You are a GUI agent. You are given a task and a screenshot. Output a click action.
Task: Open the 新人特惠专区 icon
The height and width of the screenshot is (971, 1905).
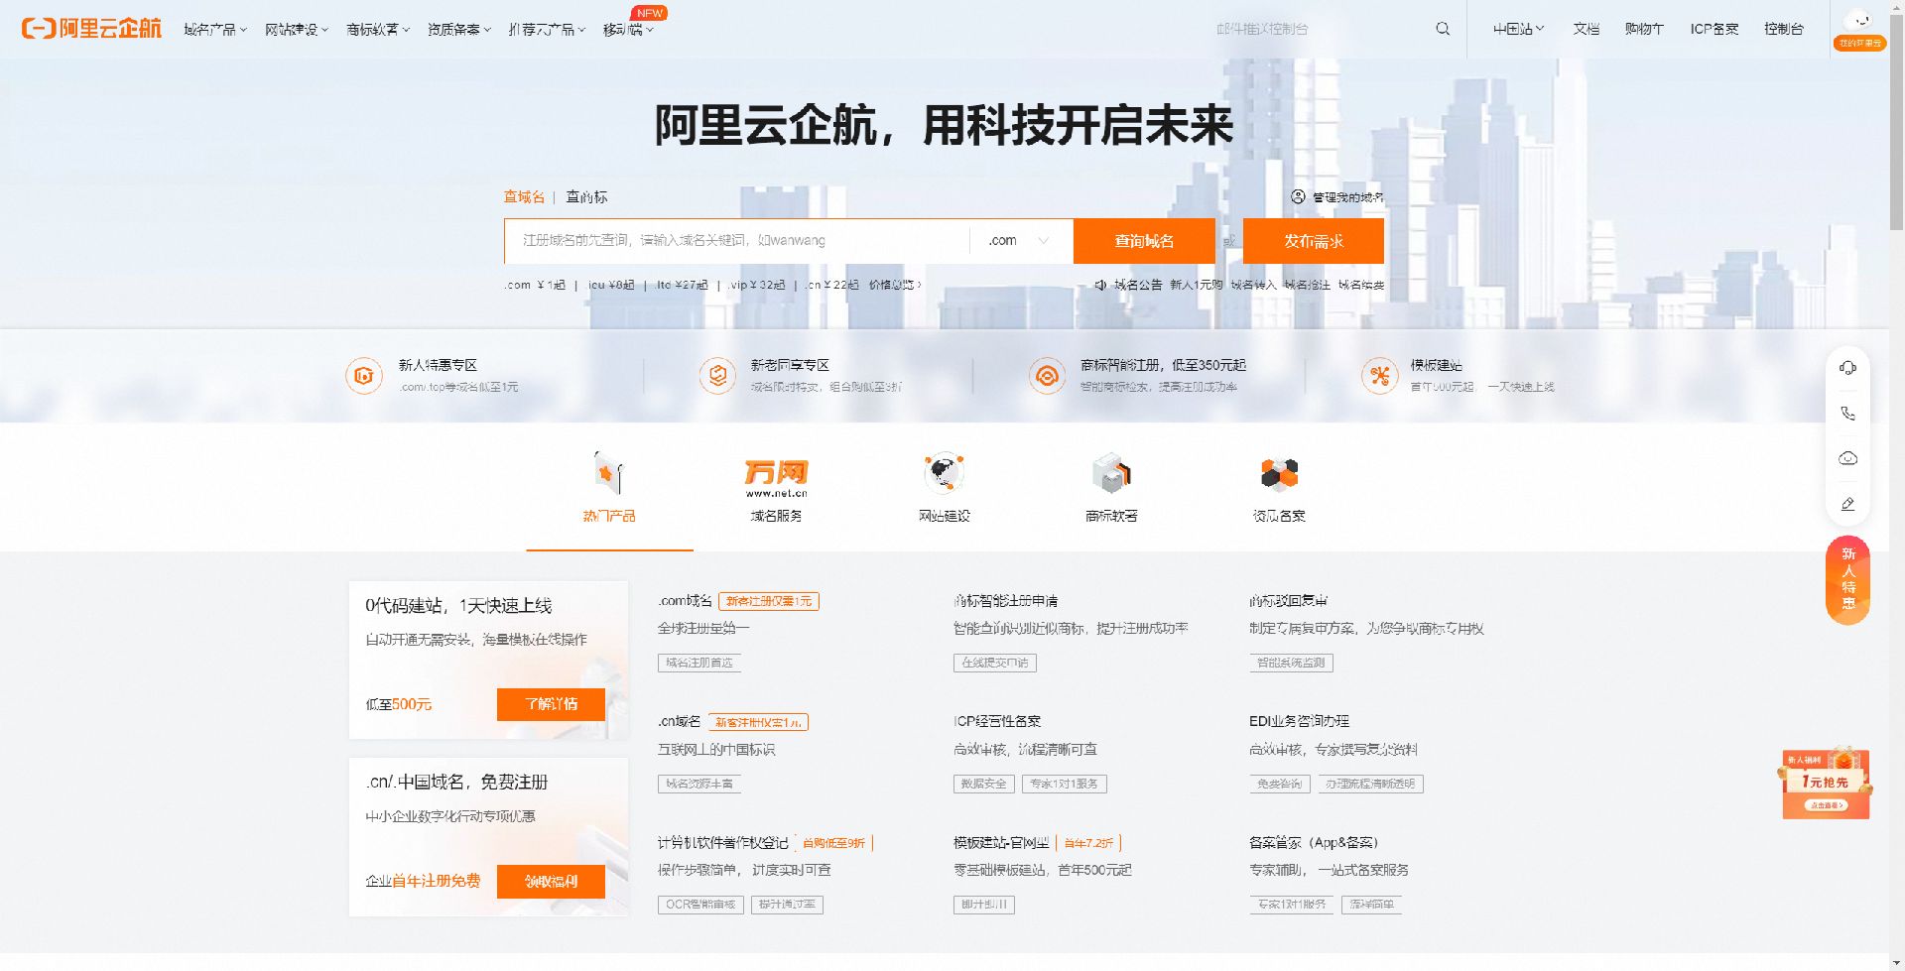[x=364, y=376]
